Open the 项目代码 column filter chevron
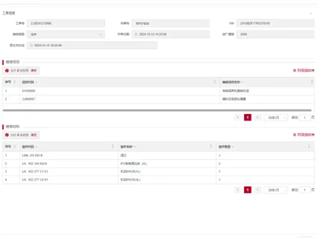317x238 pixels. [x=36, y=82]
